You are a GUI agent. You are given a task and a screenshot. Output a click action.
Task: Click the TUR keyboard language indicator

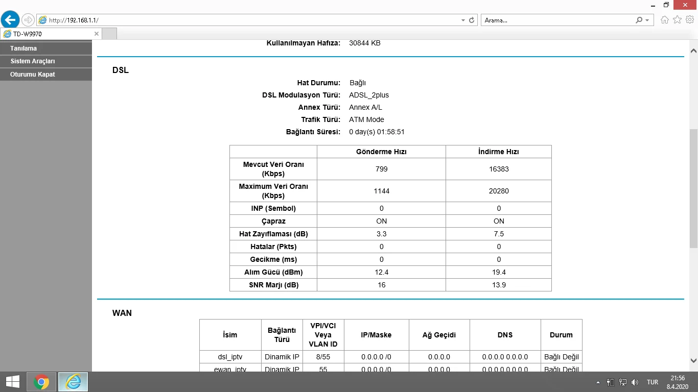[653, 382]
